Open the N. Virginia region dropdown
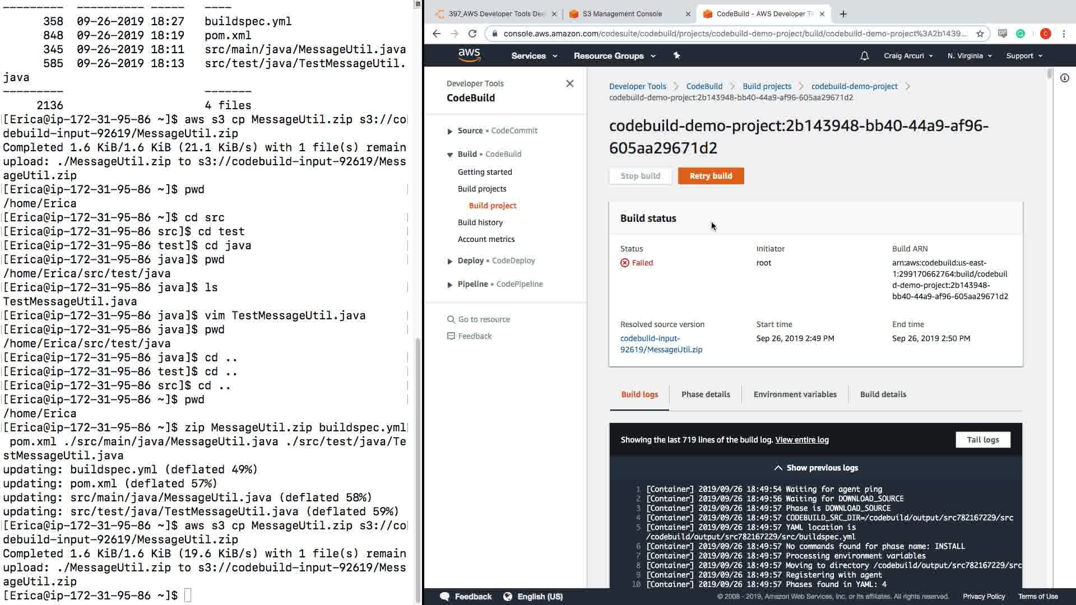 (969, 55)
